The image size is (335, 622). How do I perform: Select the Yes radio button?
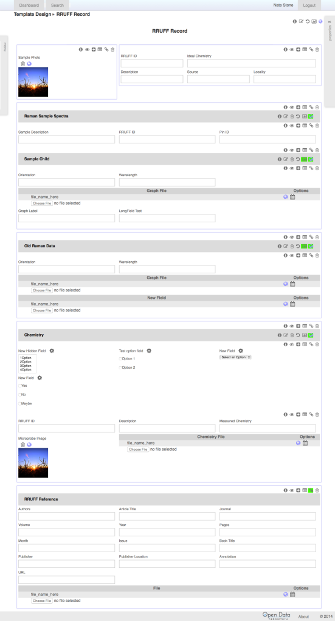point(20,386)
